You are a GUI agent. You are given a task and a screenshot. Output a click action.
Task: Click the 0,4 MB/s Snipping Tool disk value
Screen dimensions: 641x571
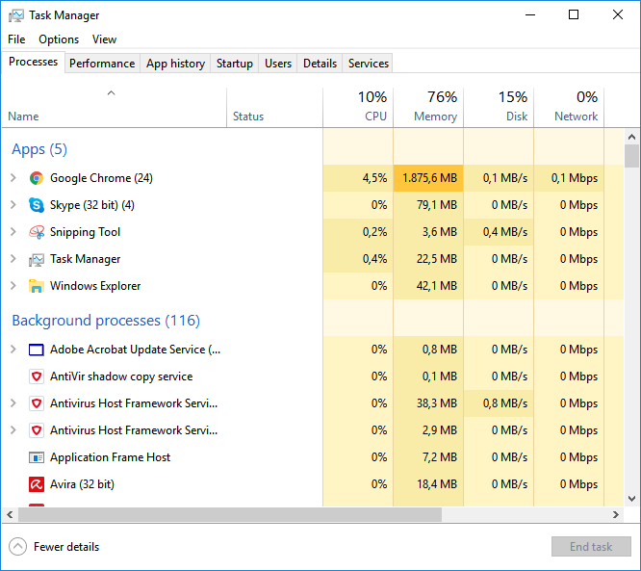pyautogui.click(x=505, y=232)
